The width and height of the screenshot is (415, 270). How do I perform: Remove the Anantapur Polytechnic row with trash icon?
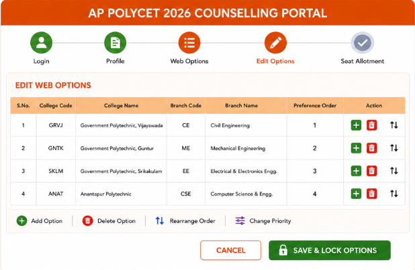371,194
